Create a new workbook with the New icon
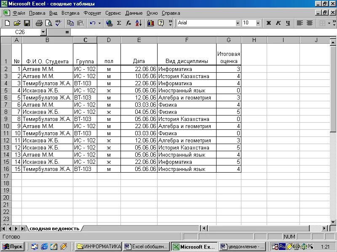Viewport: 337px width, 252px height. point(7,23)
